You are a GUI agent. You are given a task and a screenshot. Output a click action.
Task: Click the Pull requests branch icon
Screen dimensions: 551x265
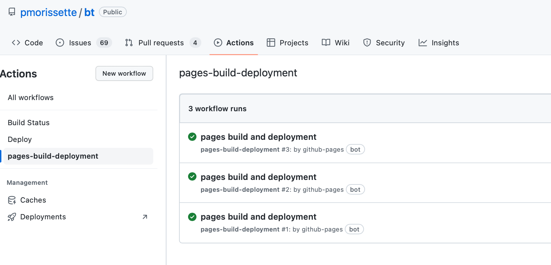[129, 43]
